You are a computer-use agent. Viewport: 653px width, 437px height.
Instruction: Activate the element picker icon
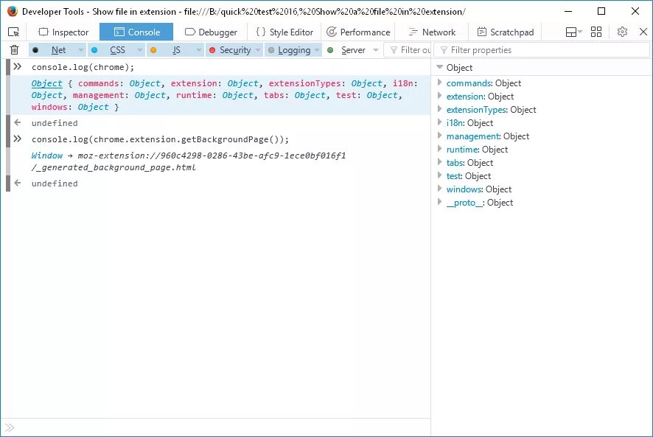13,32
